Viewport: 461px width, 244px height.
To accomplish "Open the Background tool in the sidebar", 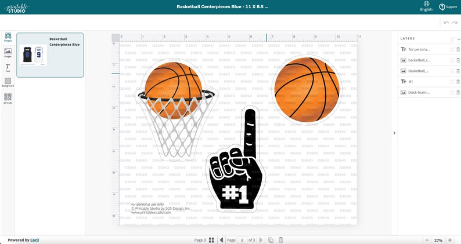I will 8,82.
